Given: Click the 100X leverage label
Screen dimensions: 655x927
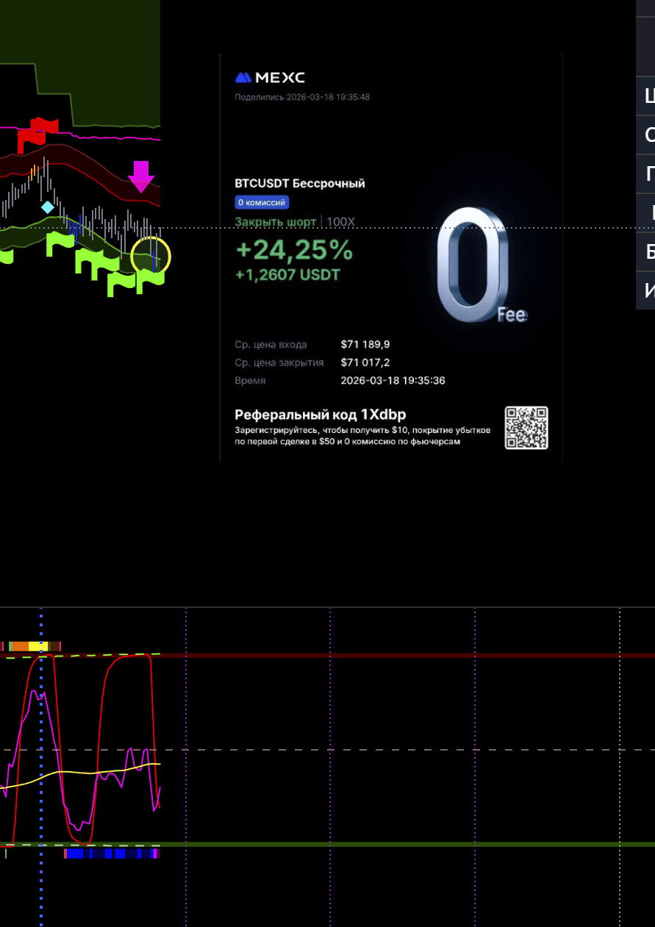Looking at the screenshot, I should (x=340, y=222).
